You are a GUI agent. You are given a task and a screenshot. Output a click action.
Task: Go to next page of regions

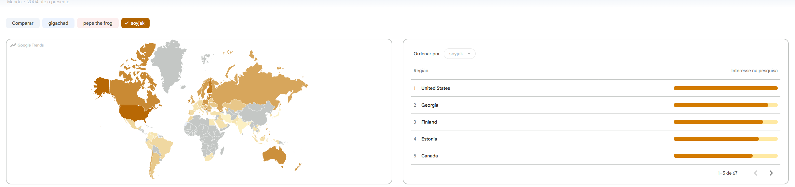click(x=771, y=173)
